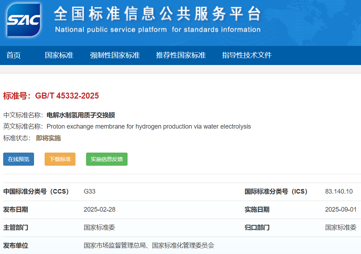Screen dimensions: 361x254
Task: Click the publish date 2025-02-28
Action: (100, 210)
